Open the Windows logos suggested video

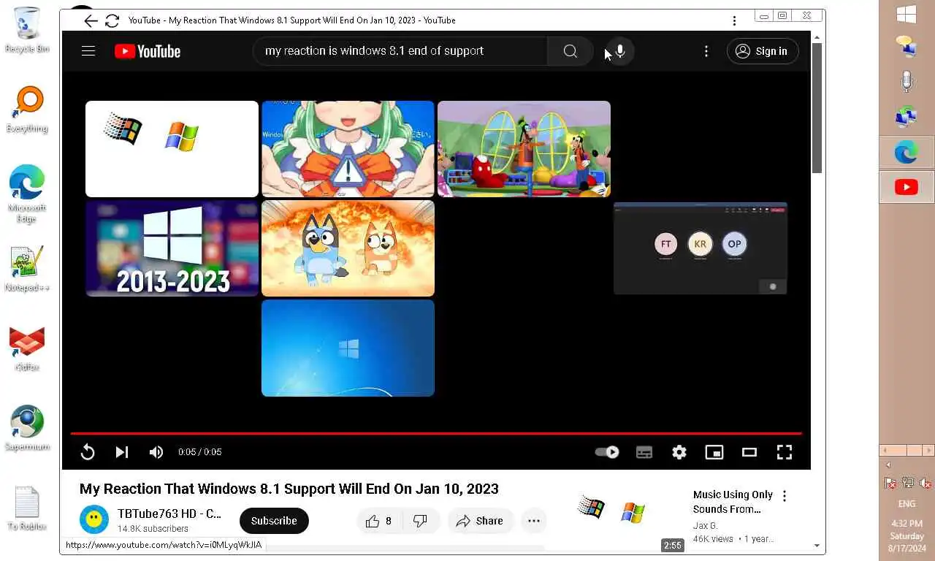(x=172, y=149)
